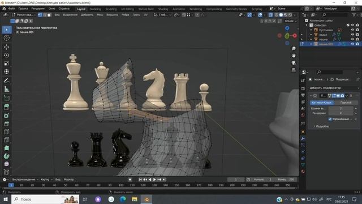This screenshot has width=362, height=204.
Task: Collapse the Collection tree in outliner
Action: [x=307, y=25]
